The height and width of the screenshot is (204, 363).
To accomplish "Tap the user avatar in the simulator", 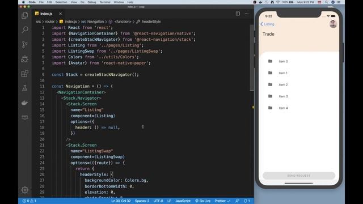I will 333,24.
